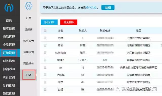Click the 联系人 column header
Screen dimensions: 162x96
point(83,31)
